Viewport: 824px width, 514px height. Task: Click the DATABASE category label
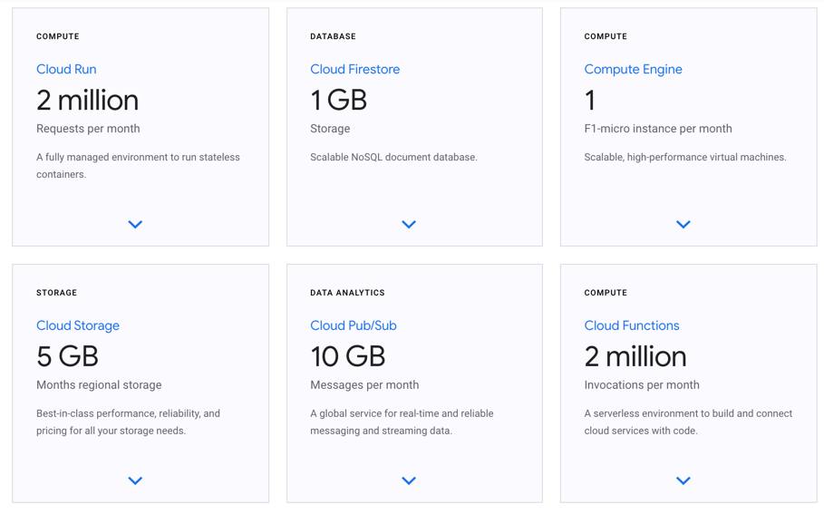click(x=333, y=36)
